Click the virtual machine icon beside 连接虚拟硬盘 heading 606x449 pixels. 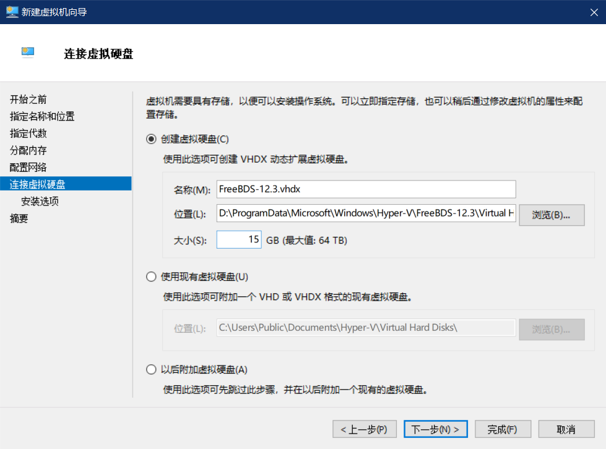pyautogui.click(x=28, y=52)
